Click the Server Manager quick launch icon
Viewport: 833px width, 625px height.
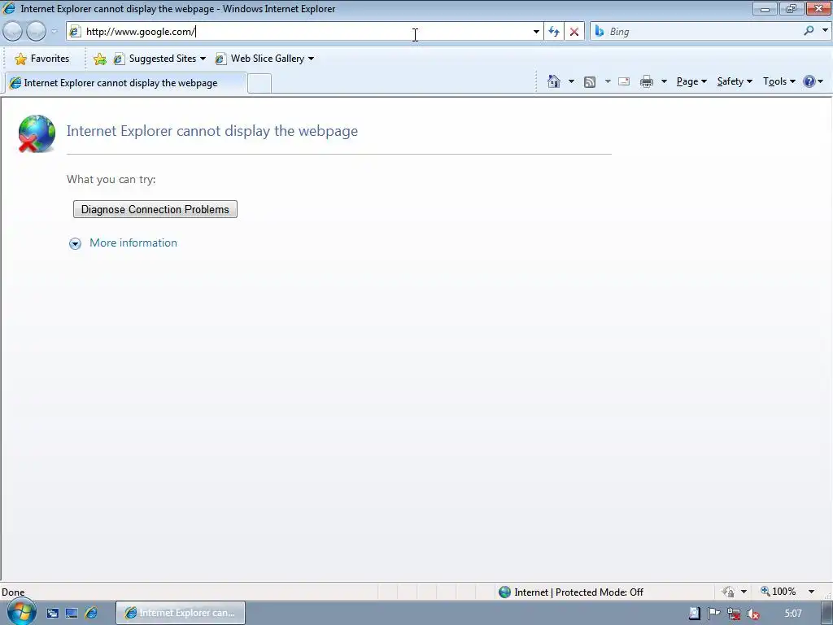click(x=52, y=614)
